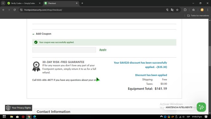The image size is (211, 119).
Task: Close the Verify Codes tab
Action: [x=40, y=3]
